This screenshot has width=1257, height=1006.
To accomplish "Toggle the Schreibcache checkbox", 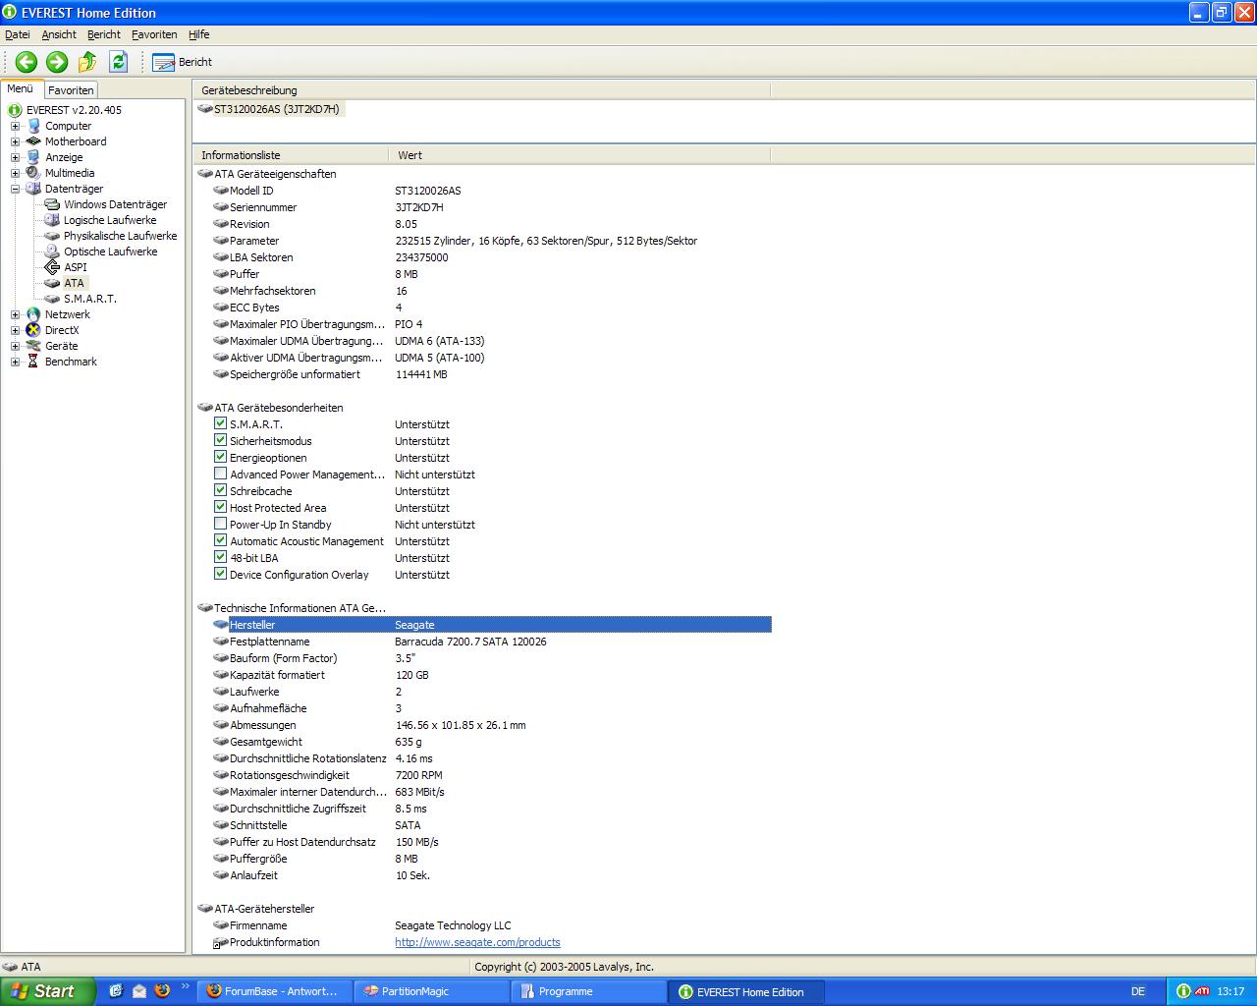I will click(x=220, y=490).
